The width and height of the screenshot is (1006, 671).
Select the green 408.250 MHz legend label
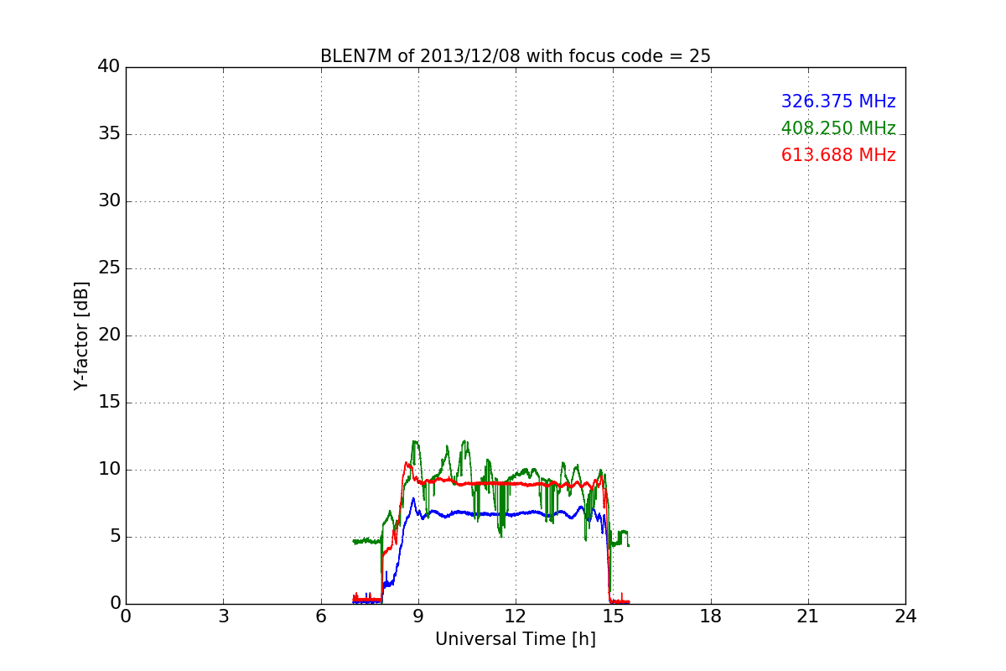838,128
